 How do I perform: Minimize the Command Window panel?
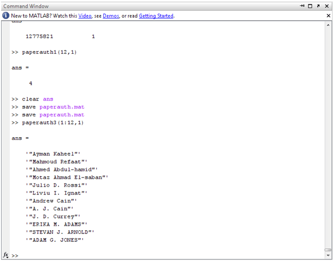[302, 6]
